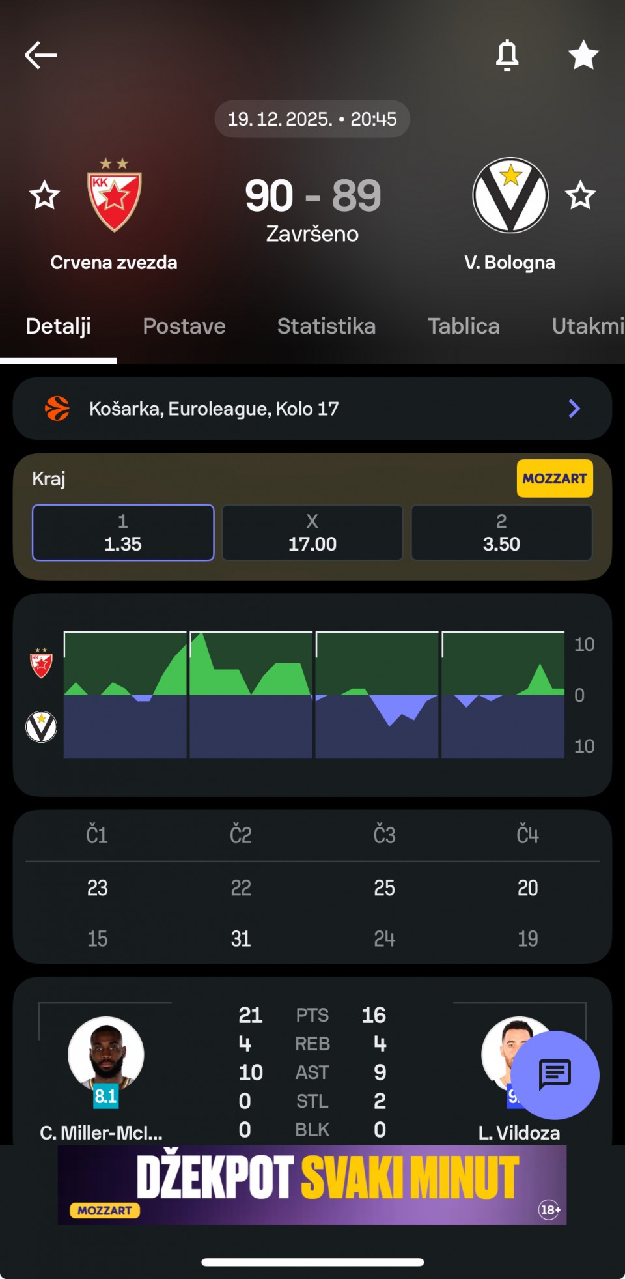This screenshot has height=1279, width=625.
Task: Select the draw odds 17.00
Action: [312, 533]
